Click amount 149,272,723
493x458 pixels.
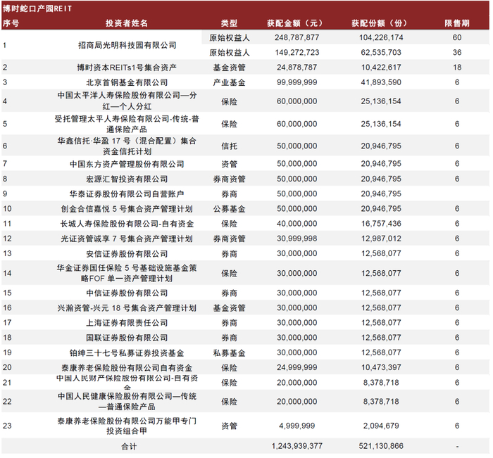(297, 53)
